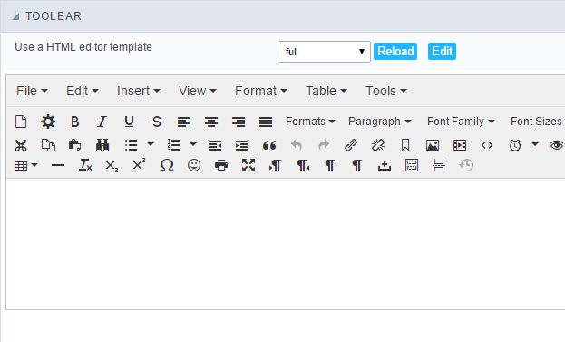This screenshot has width=565, height=342.
Task: Insert a horizontal line
Action: tap(58, 165)
